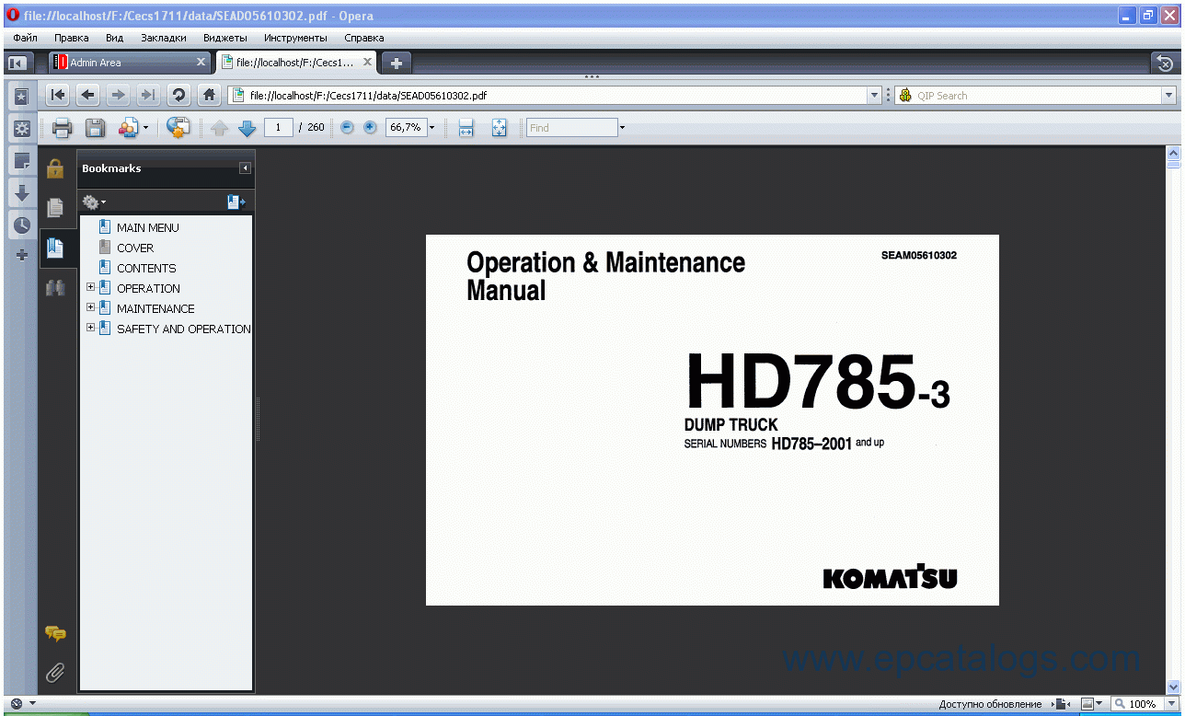Viewport: 1185px width, 716px height.
Task: Open the Find options dropdown arrow
Action: (622, 128)
